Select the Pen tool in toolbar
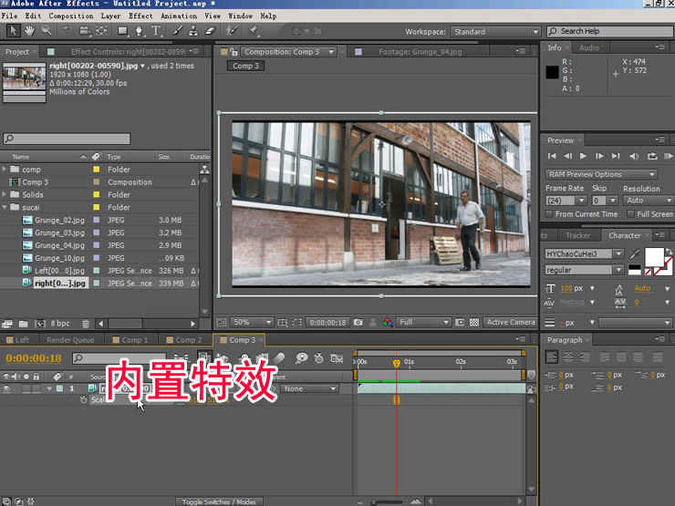 click(140, 31)
